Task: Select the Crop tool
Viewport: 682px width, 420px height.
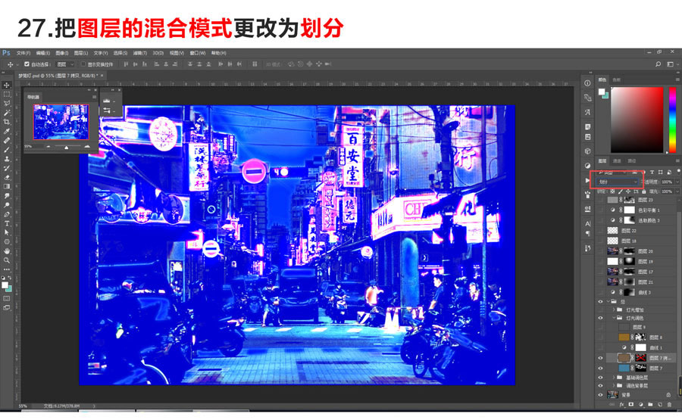Action: pos(7,122)
